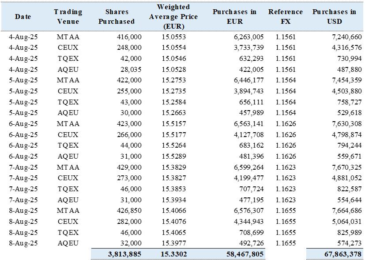This screenshot has width=365, height=260.
Task: Select the EUR amount 3,894,743
Action: (x=248, y=91)
